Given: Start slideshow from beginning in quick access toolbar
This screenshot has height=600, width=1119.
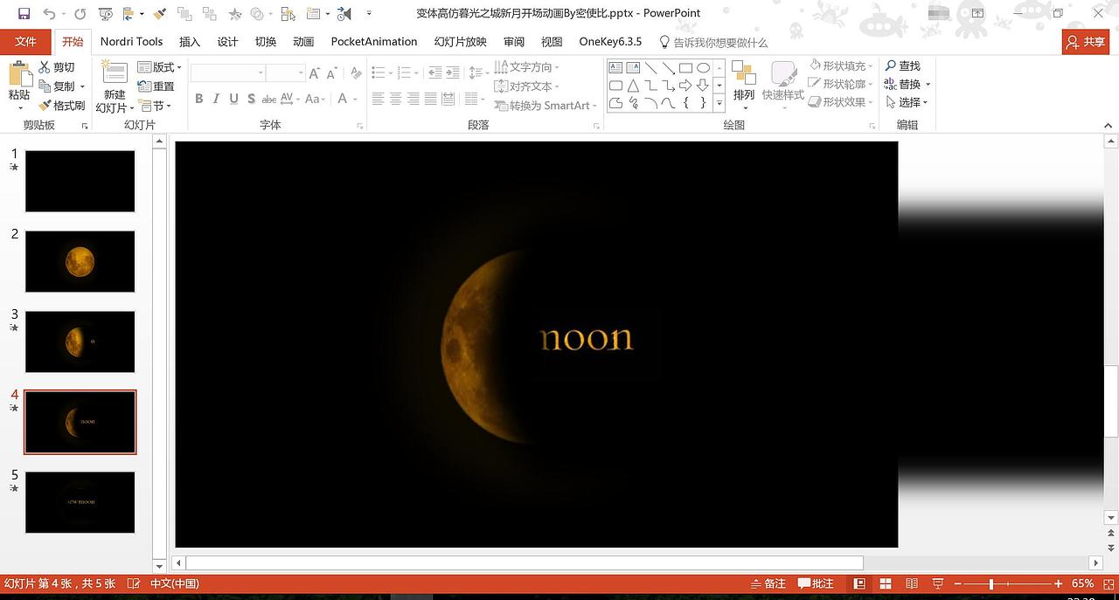Looking at the screenshot, I should tap(106, 13).
